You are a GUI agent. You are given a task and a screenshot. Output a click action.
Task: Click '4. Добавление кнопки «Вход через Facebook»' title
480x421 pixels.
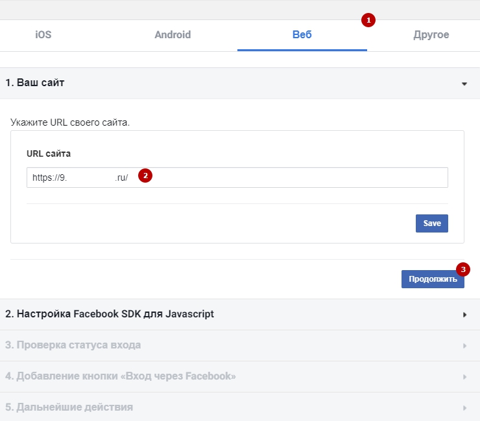coord(120,376)
